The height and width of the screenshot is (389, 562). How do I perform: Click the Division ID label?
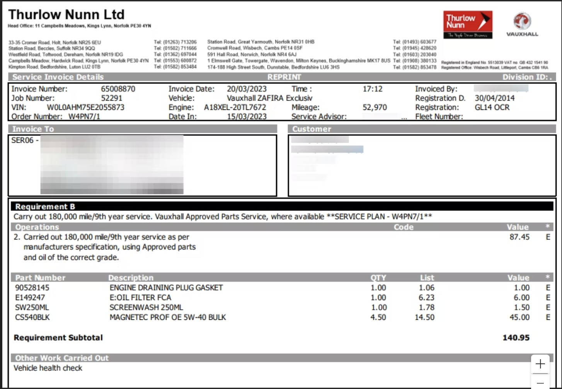[x=527, y=77]
